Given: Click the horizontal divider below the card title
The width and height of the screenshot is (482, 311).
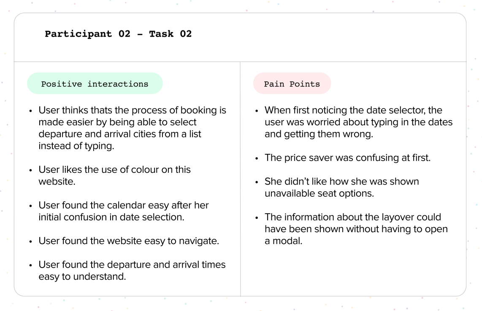Looking at the screenshot, I should point(240,62).
